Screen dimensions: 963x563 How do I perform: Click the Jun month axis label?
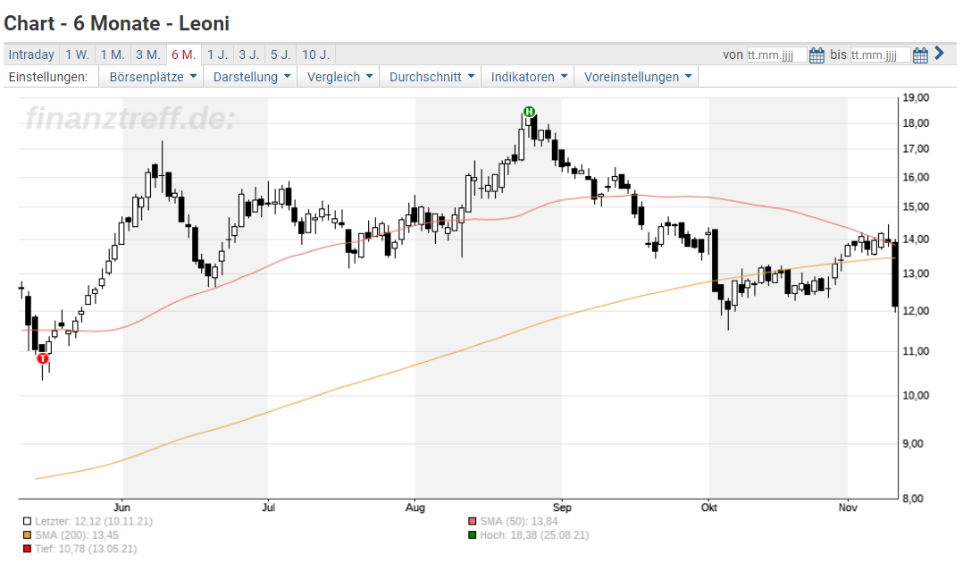121,508
